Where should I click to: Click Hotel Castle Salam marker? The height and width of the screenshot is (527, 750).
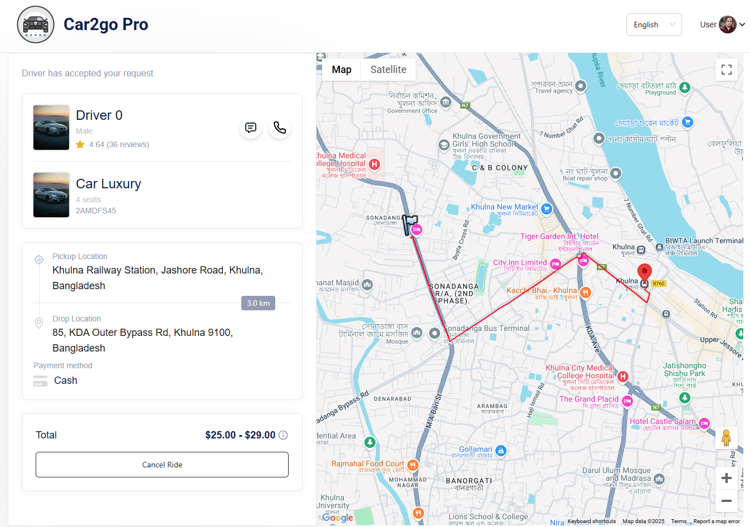[704, 423]
